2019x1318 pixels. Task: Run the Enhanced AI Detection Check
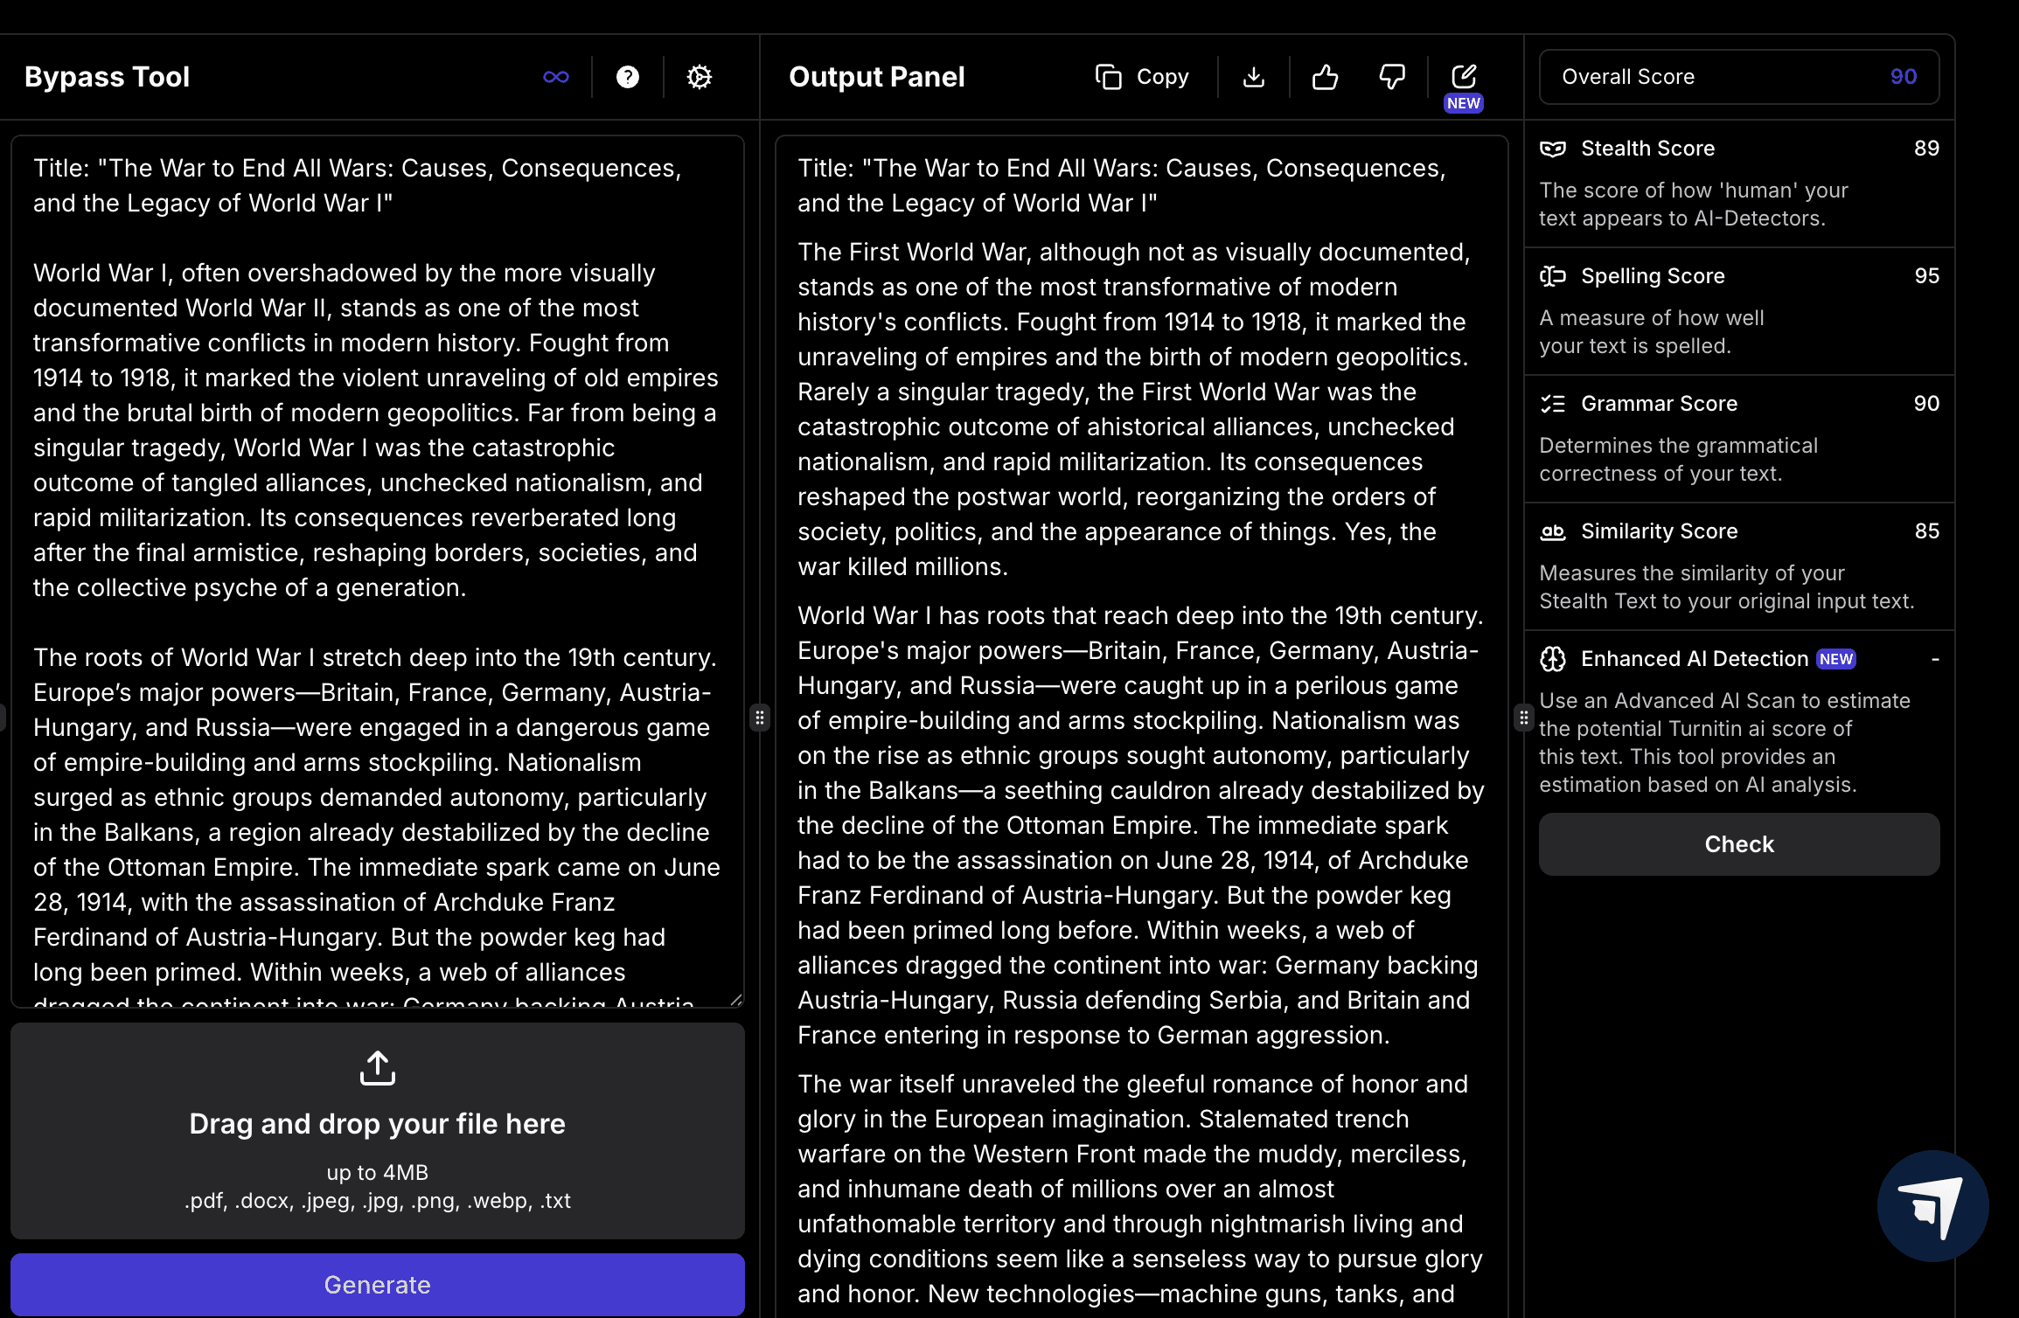pyautogui.click(x=1738, y=844)
